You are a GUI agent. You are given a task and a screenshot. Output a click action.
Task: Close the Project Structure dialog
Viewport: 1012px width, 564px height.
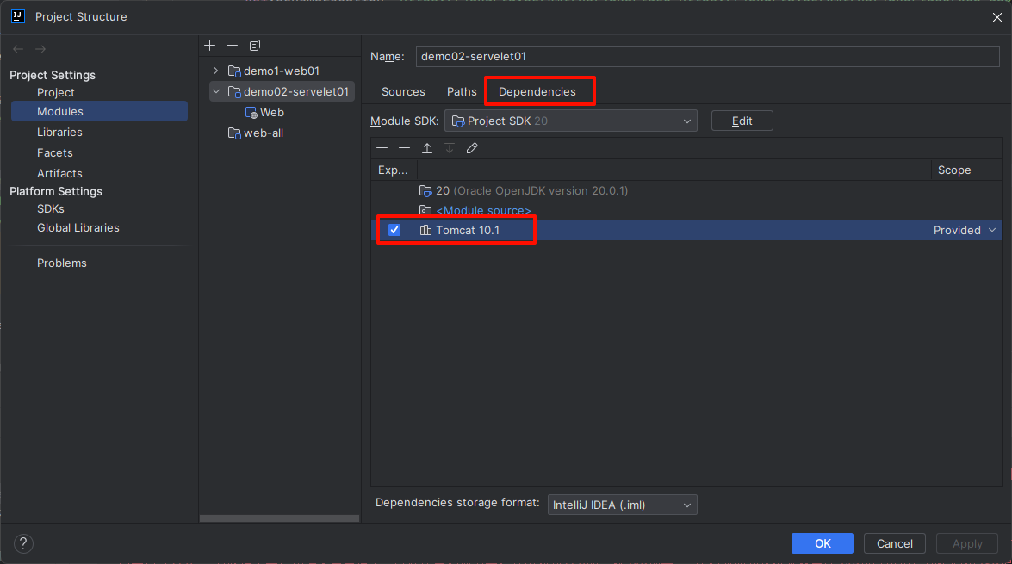[997, 17]
